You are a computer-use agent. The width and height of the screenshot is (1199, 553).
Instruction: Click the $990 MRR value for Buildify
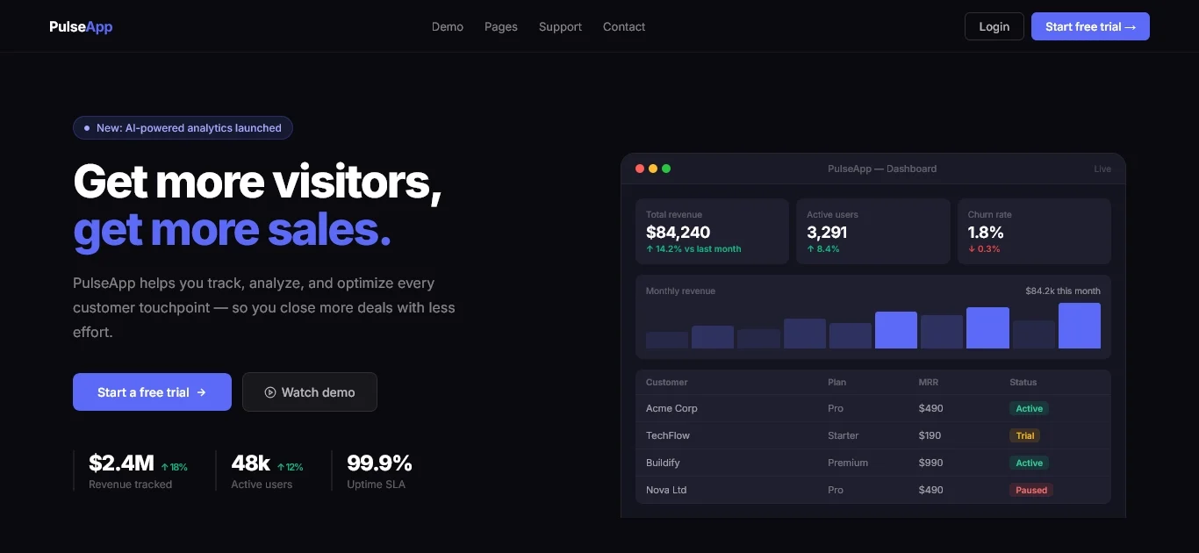coord(930,463)
